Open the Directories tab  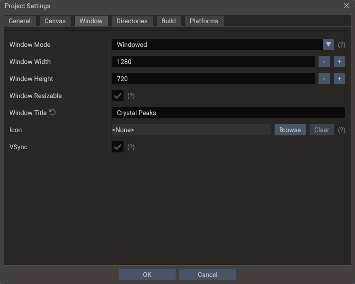click(132, 21)
